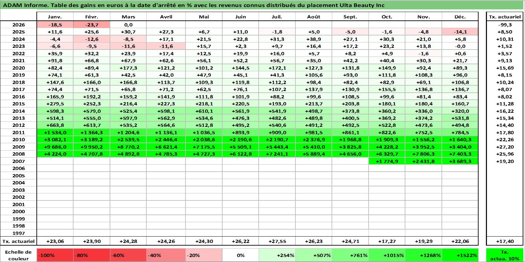Click the +23,06 January actuarial rate
The image size is (525, 262).
[x=55, y=241]
